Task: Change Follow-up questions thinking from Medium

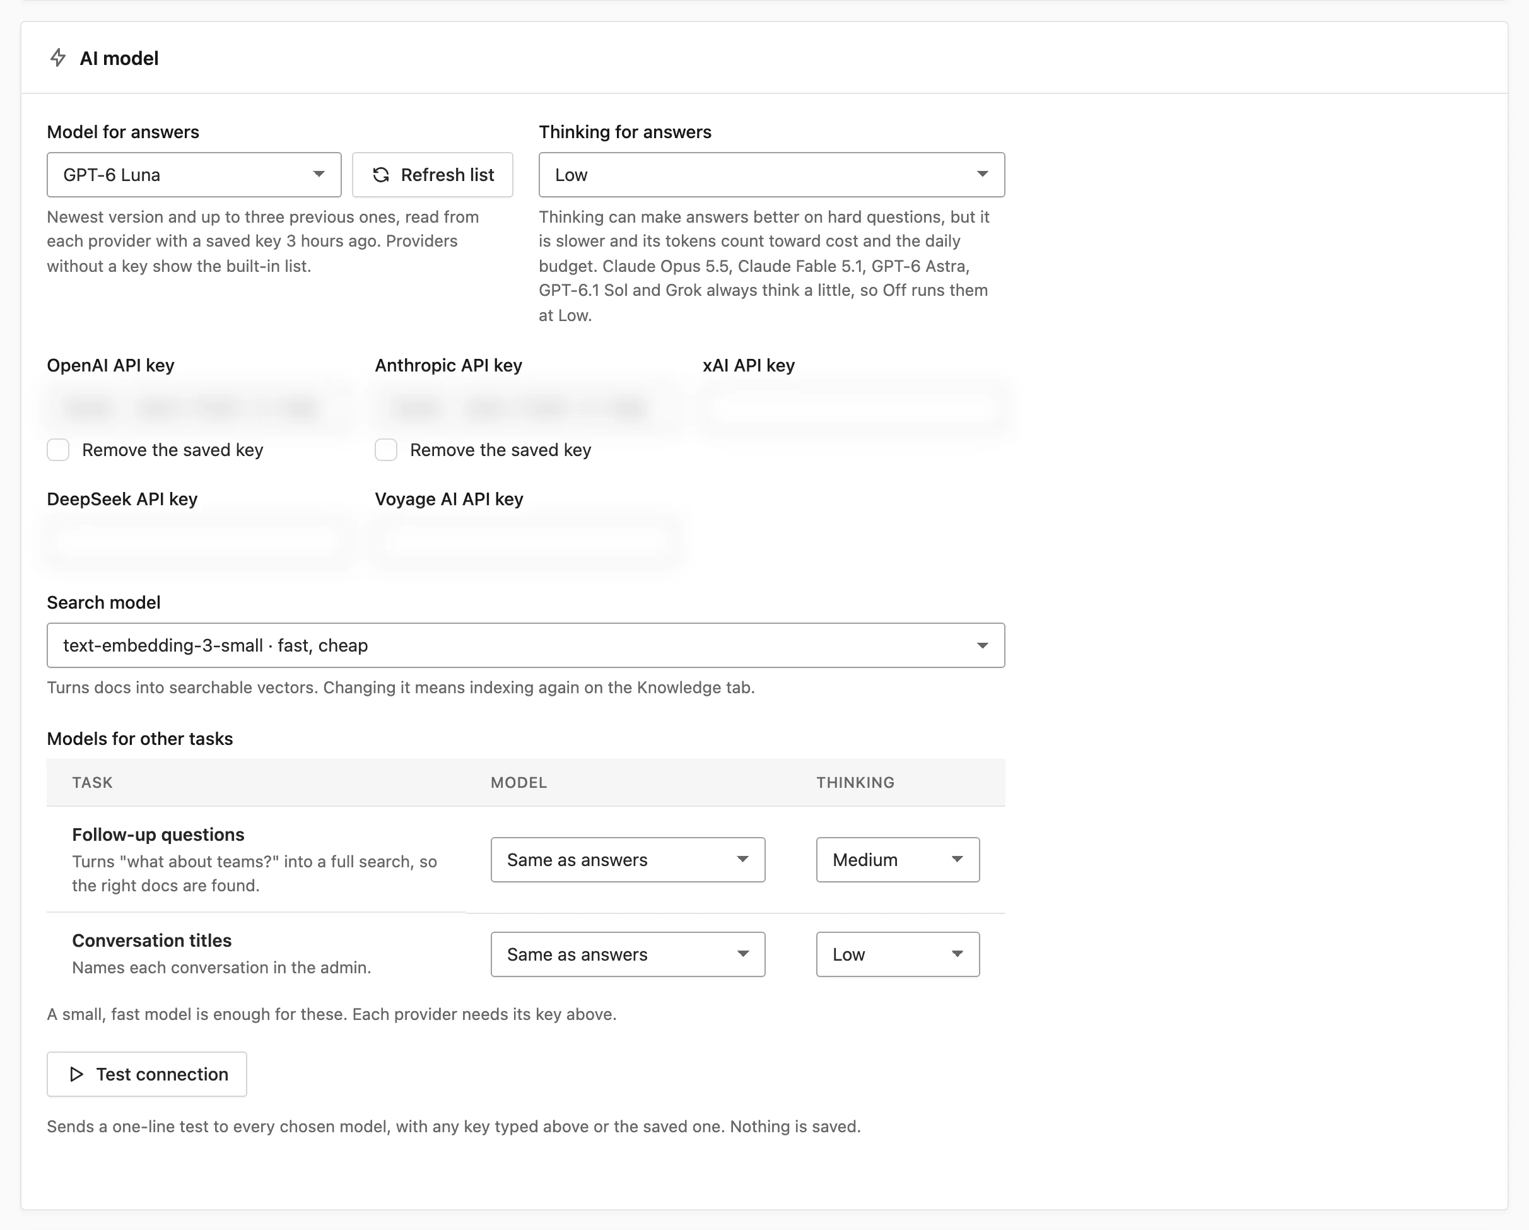Action: tap(898, 860)
